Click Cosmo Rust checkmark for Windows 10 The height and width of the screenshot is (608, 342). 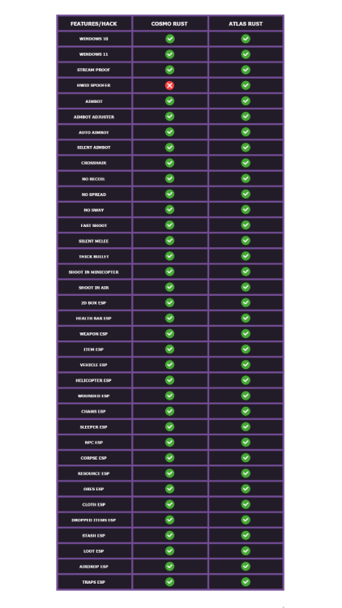coord(169,39)
